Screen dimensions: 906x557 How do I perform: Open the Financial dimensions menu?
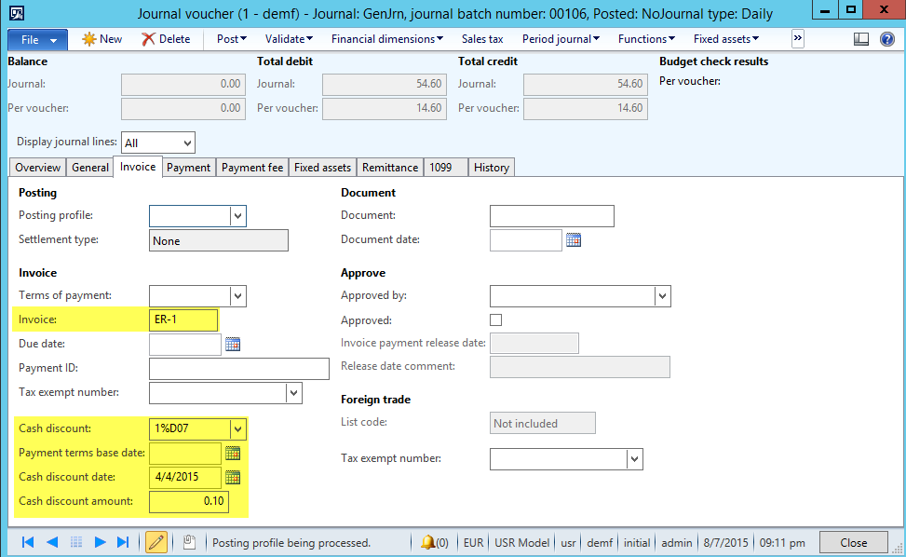pos(387,39)
